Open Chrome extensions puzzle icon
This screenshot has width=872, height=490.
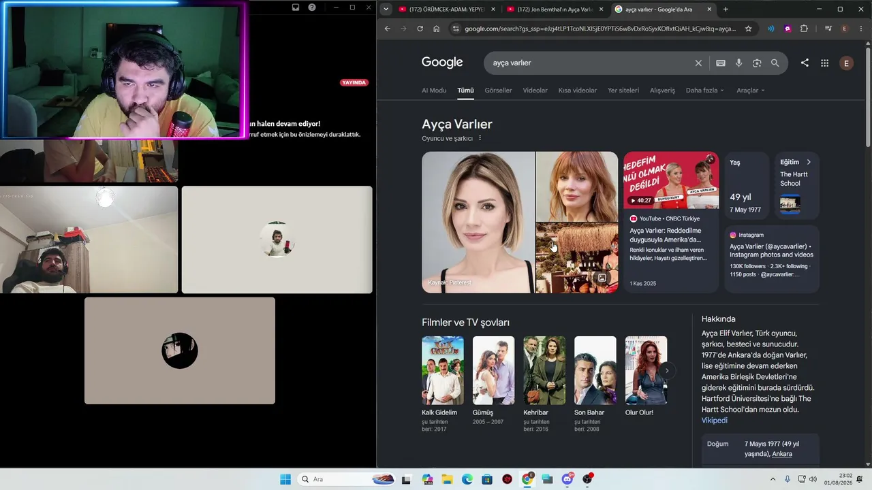pyautogui.click(x=804, y=29)
